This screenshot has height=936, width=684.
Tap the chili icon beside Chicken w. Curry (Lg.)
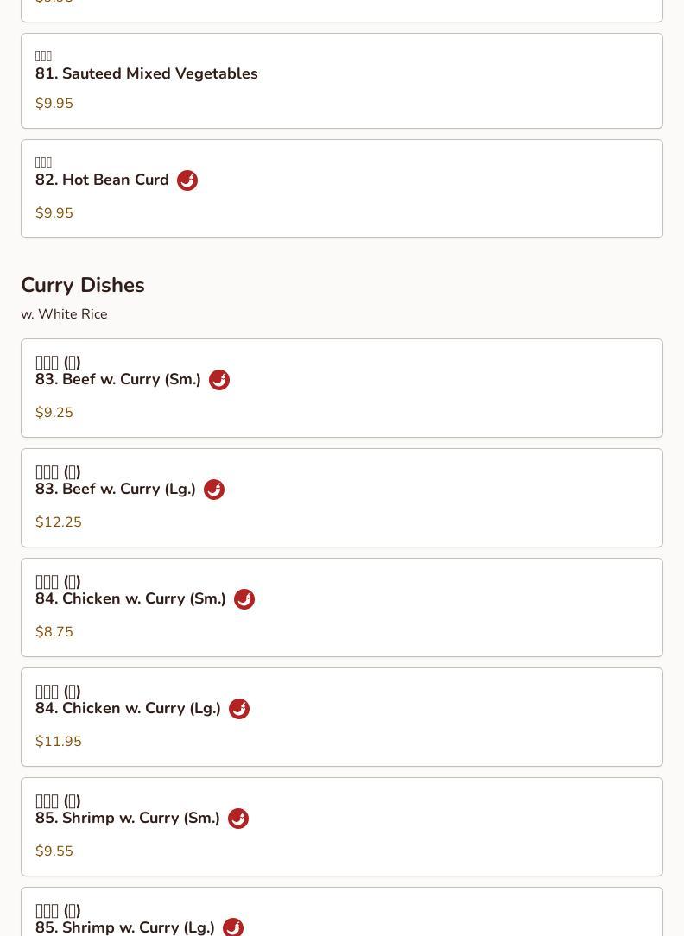point(239,709)
